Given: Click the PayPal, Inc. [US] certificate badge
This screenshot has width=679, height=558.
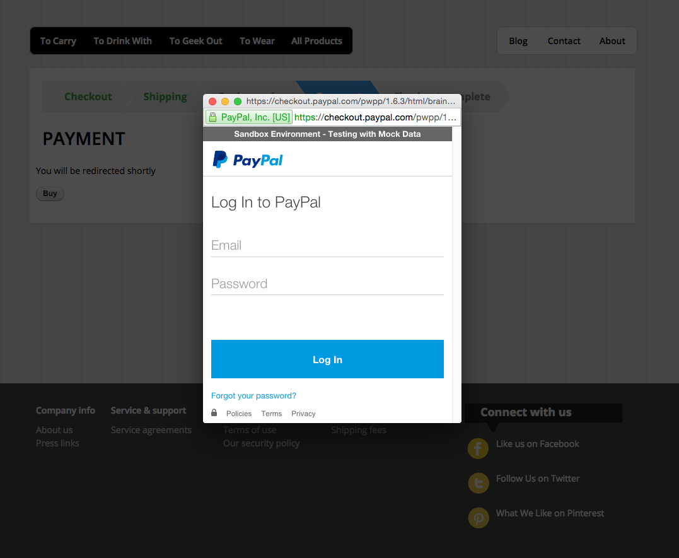Looking at the screenshot, I should (249, 117).
